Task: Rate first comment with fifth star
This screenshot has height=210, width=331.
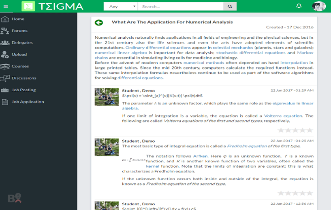Action: tap(310, 130)
